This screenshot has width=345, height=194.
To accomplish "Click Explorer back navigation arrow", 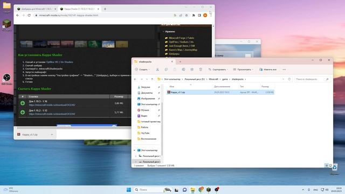I will 135,79.
